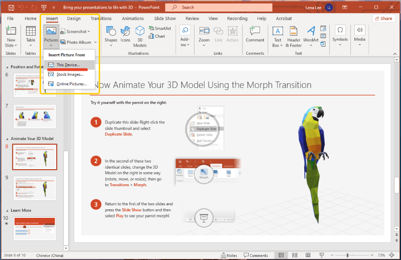Image resolution: width=401 pixels, height=260 pixels.
Task: Collapse the Learn More section
Action: pyautogui.click(x=7, y=211)
